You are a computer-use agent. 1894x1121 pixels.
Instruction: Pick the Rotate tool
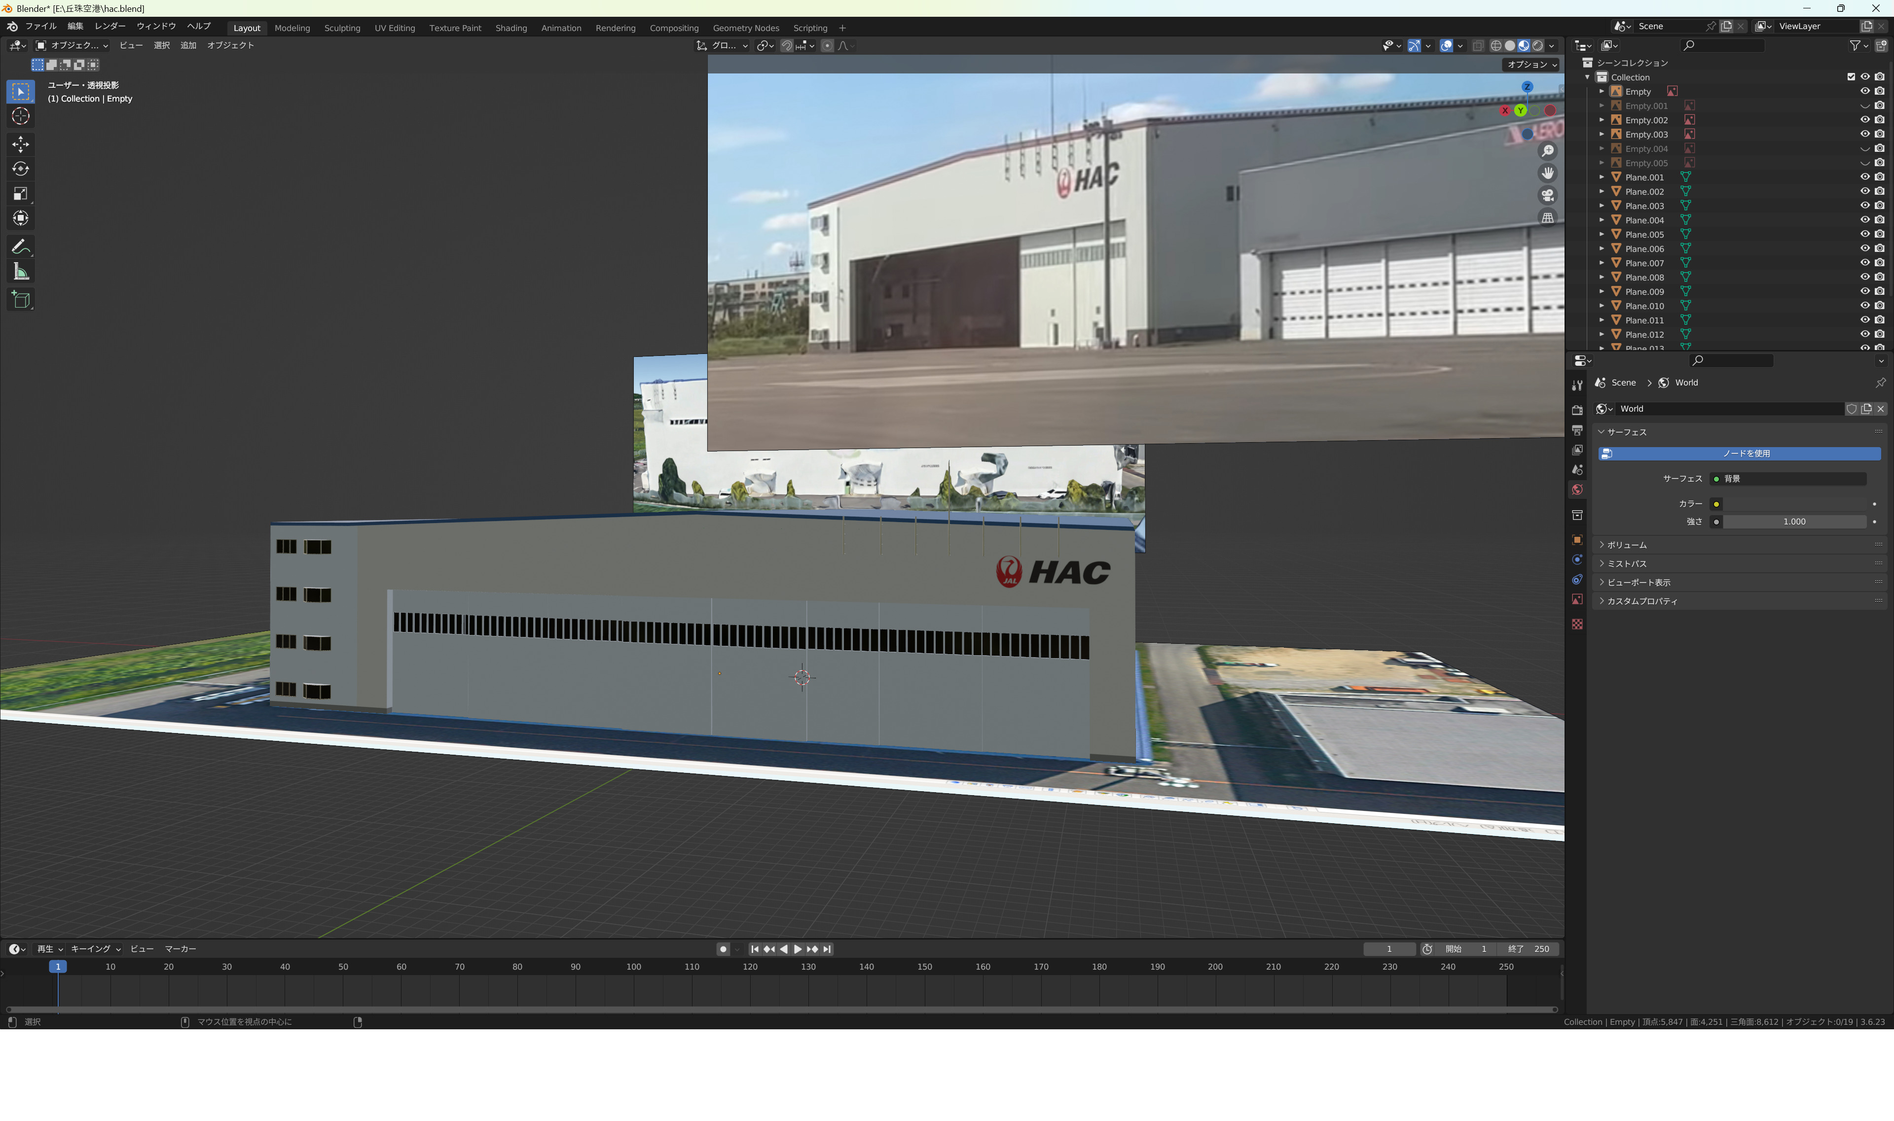tap(20, 169)
